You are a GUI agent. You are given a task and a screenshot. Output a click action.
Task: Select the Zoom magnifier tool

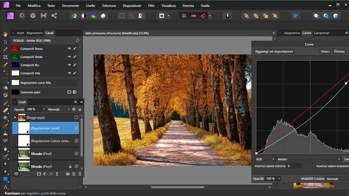tap(5, 118)
